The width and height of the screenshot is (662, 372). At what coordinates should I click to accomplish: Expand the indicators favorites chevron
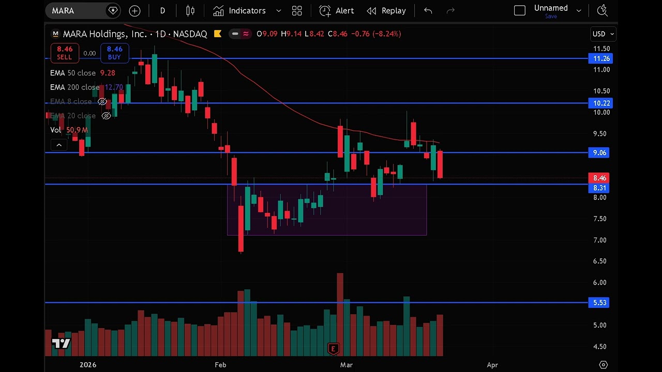(279, 10)
